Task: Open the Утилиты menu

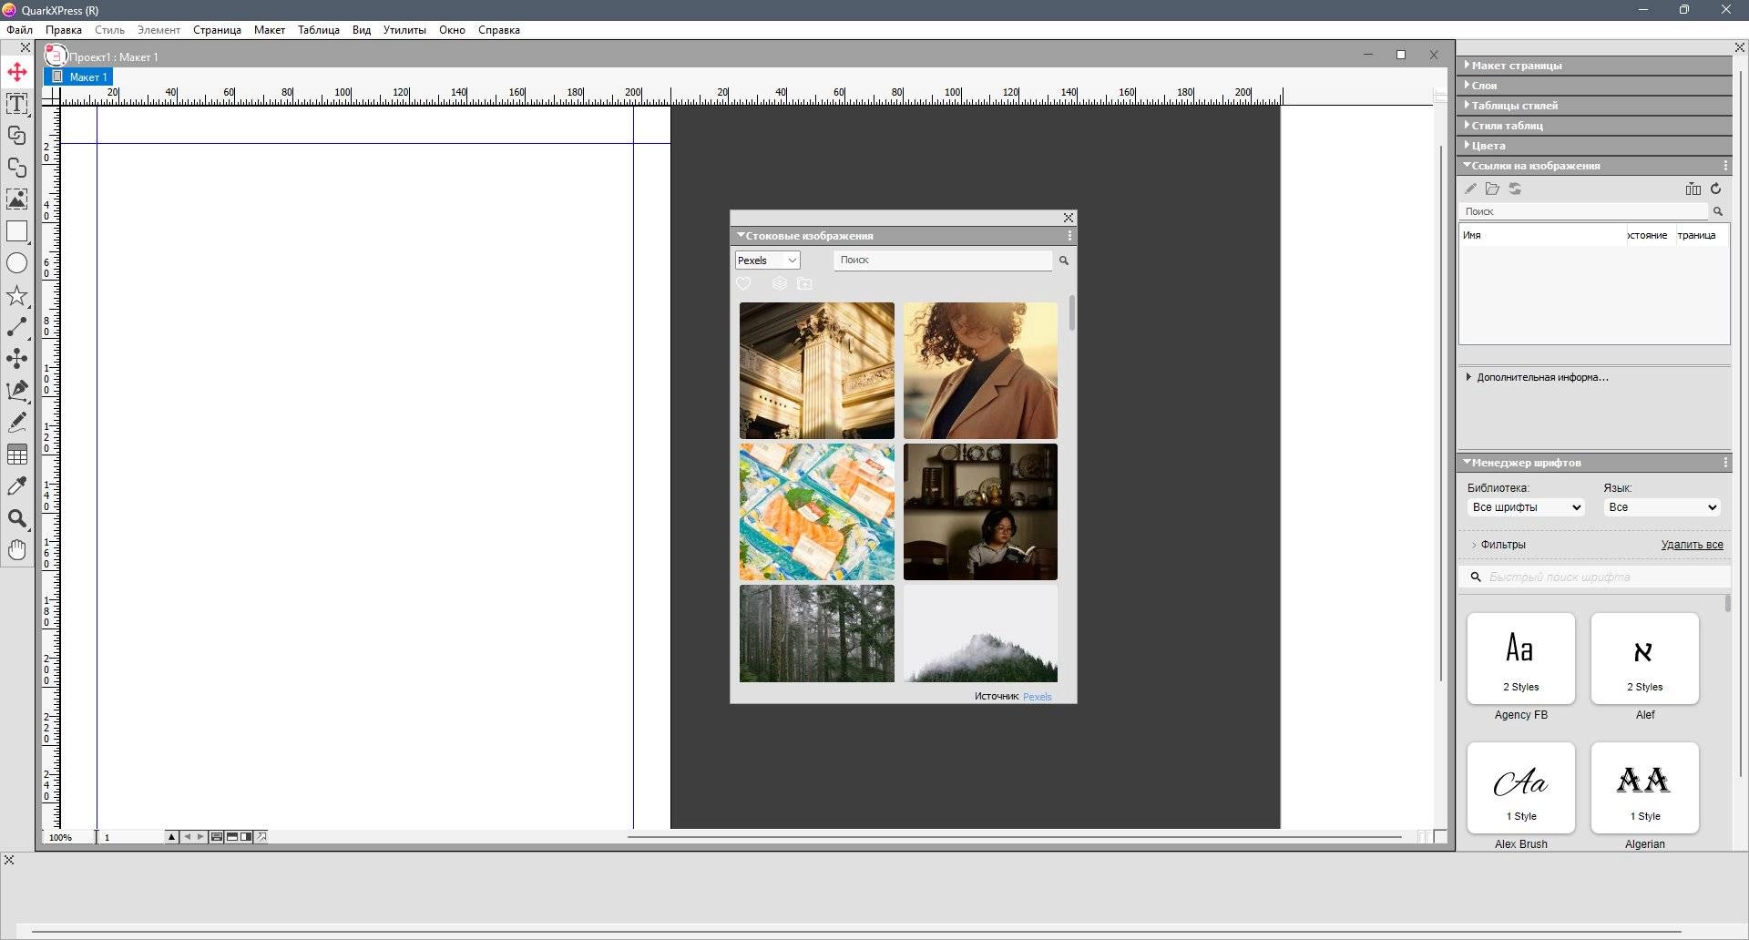Action: [404, 30]
